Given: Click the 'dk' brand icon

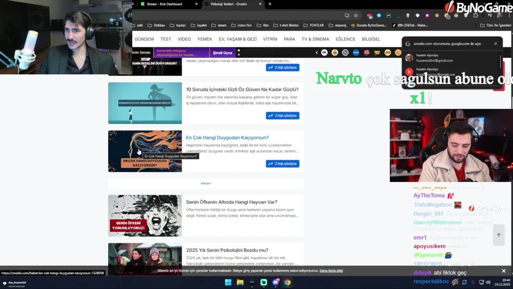Looking at the screenshot, I should point(324,53).
